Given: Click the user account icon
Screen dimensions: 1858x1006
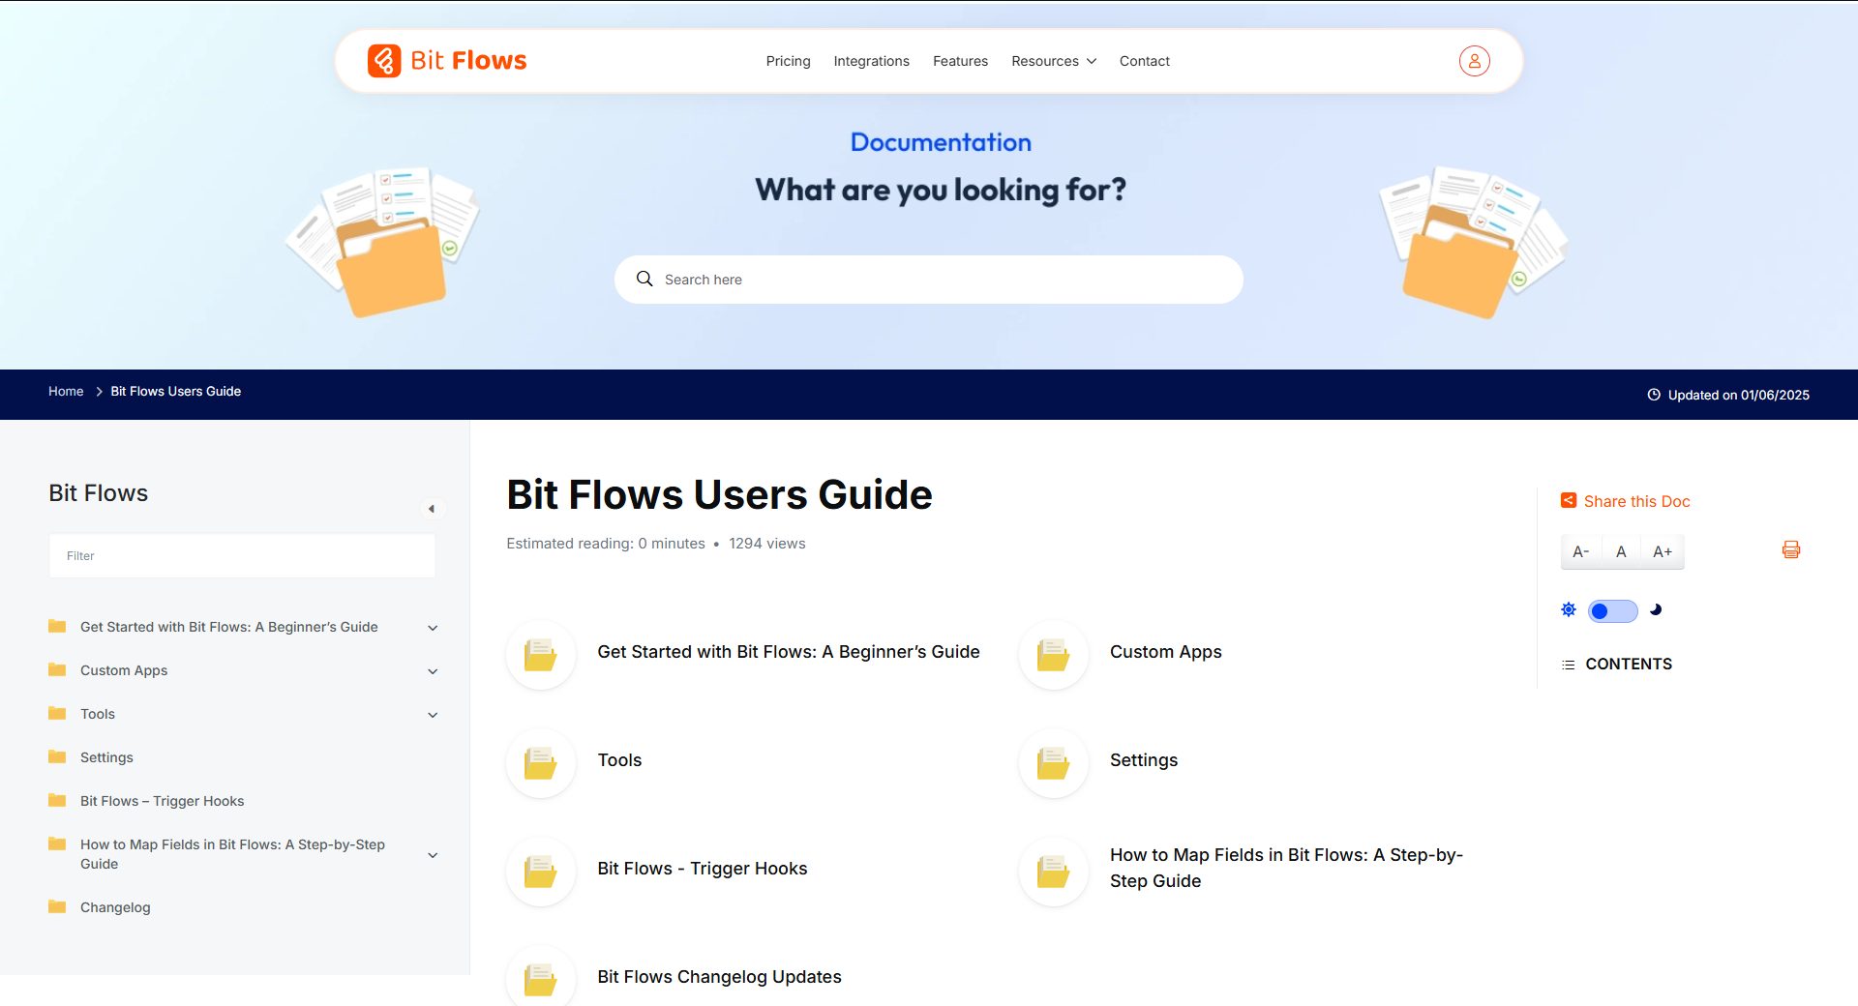Looking at the screenshot, I should [1473, 60].
